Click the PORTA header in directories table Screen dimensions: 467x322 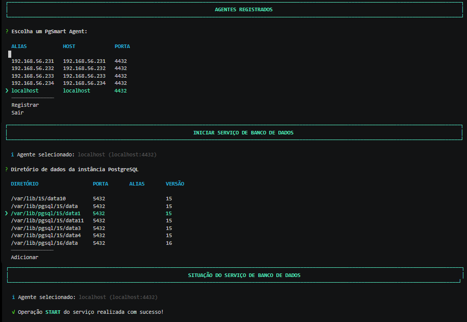point(101,184)
